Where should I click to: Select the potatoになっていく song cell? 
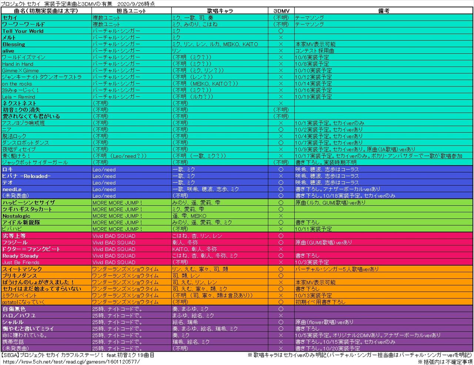click(x=46, y=302)
